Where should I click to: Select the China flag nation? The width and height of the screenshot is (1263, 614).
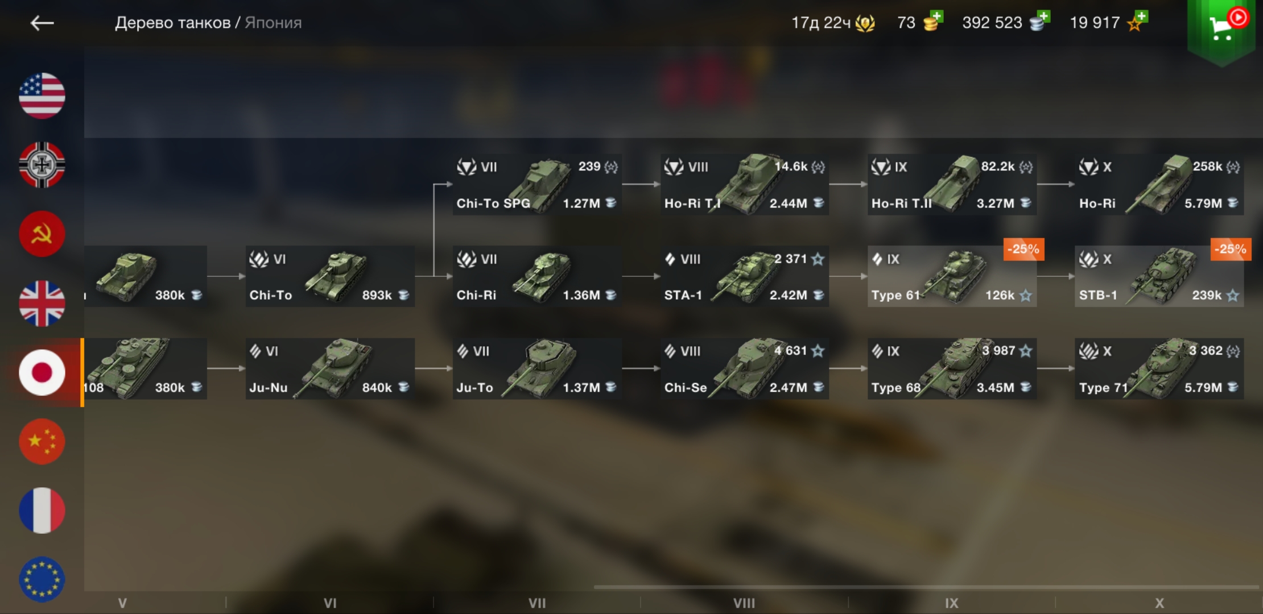pyautogui.click(x=42, y=442)
